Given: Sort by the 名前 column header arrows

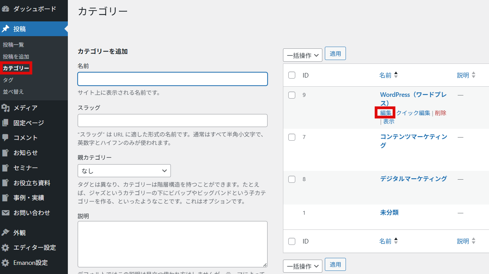Looking at the screenshot, I should [396, 75].
